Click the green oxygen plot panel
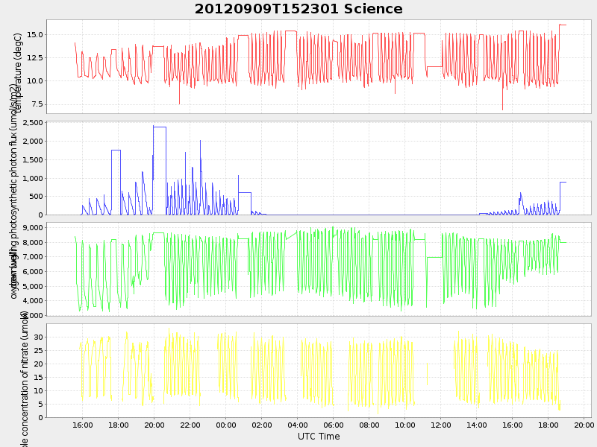 (319, 269)
